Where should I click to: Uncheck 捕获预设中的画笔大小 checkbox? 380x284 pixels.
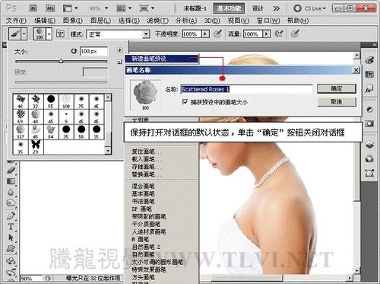pos(185,102)
